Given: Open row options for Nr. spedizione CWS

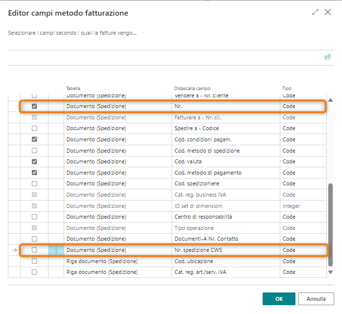Looking at the screenshot, I should coord(56,250).
